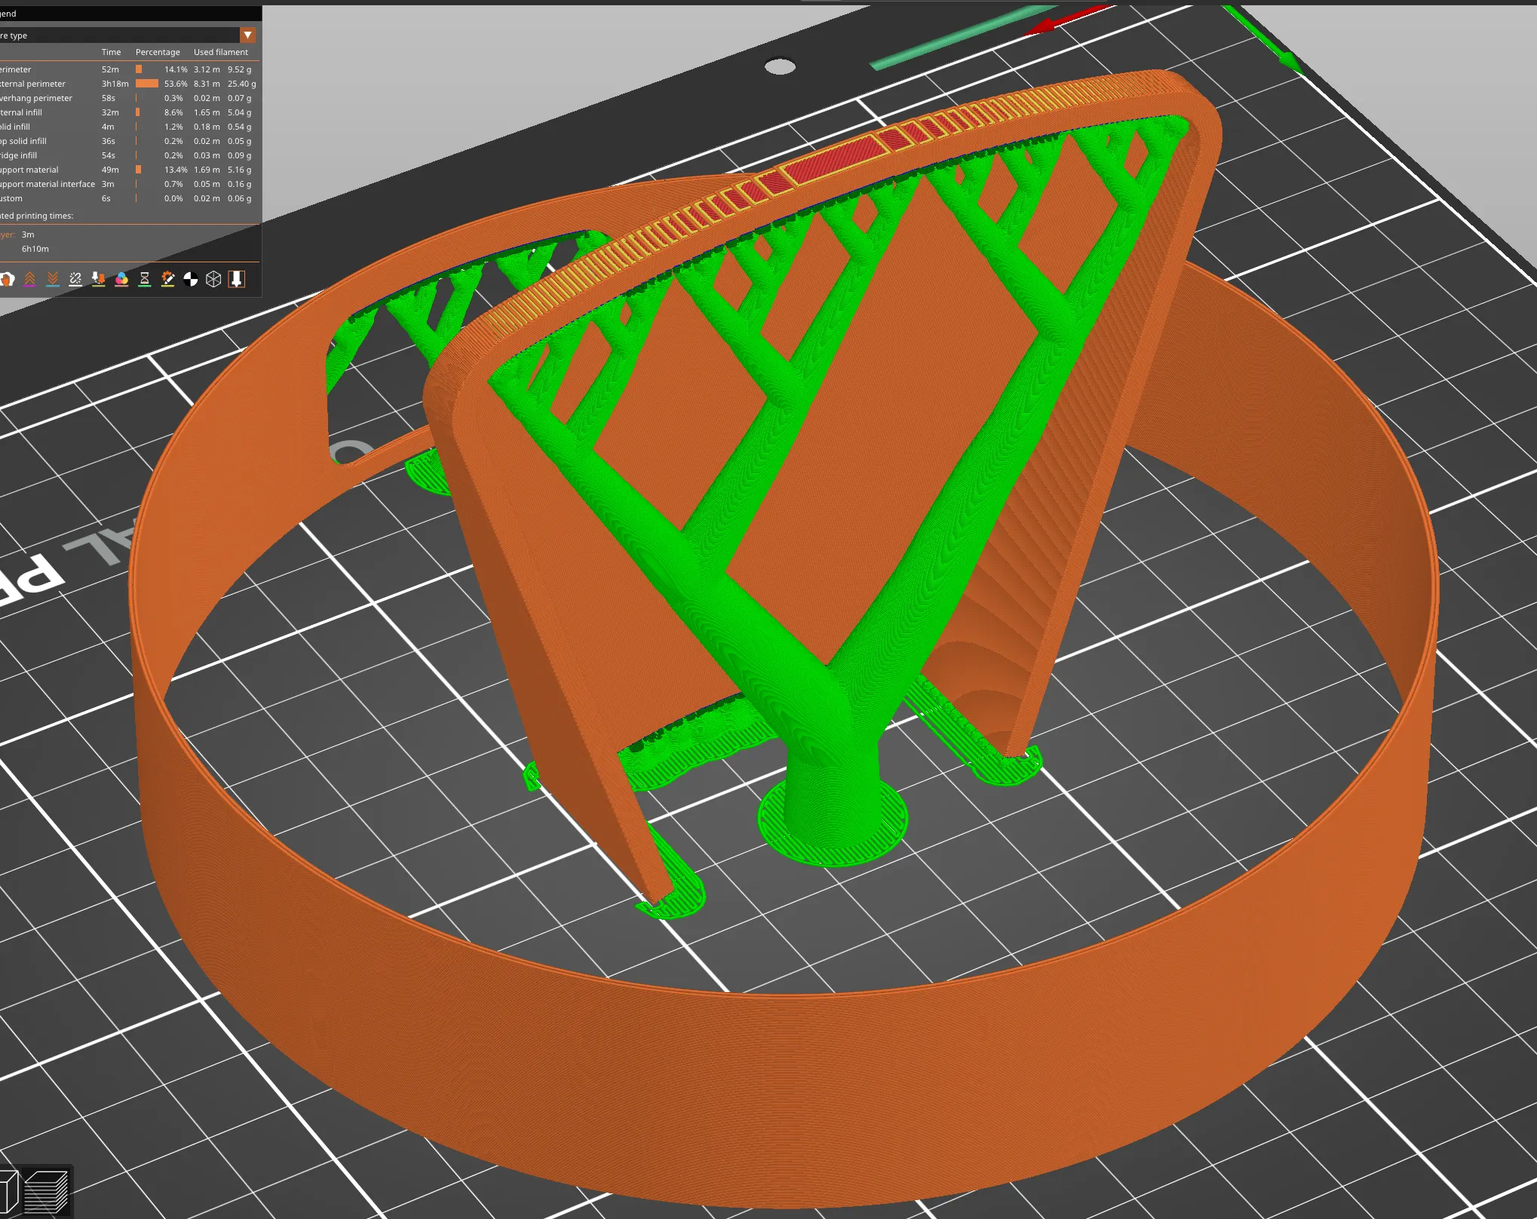The width and height of the screenshot is (1537, 1219).
Task: Switch to sliced layers preview view
Action: 46,1192
